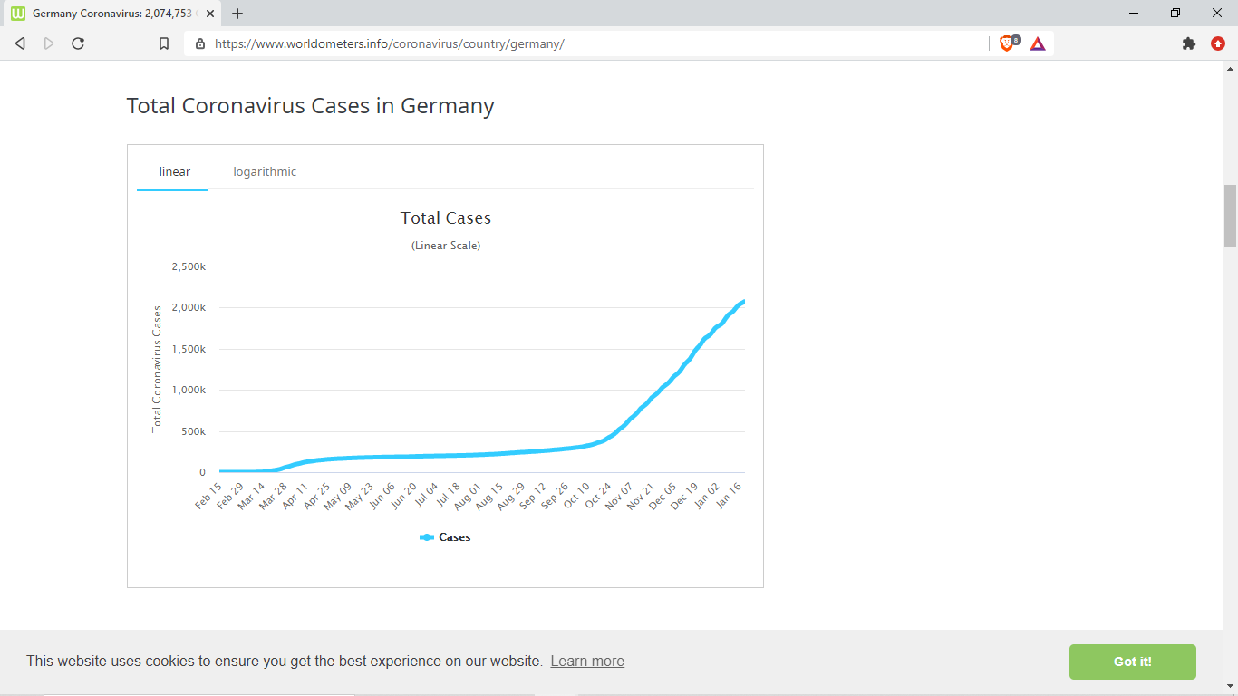Click the padlock site security icon

pyautogui.click(x=200, y=43)
